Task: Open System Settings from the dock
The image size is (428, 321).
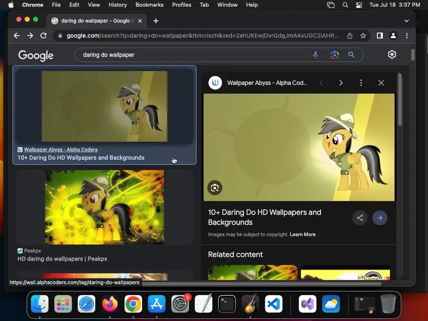Action: click(180, 304)
